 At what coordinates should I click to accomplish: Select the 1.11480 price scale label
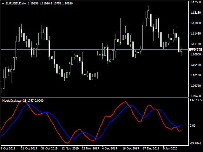(x=195, y=34)
